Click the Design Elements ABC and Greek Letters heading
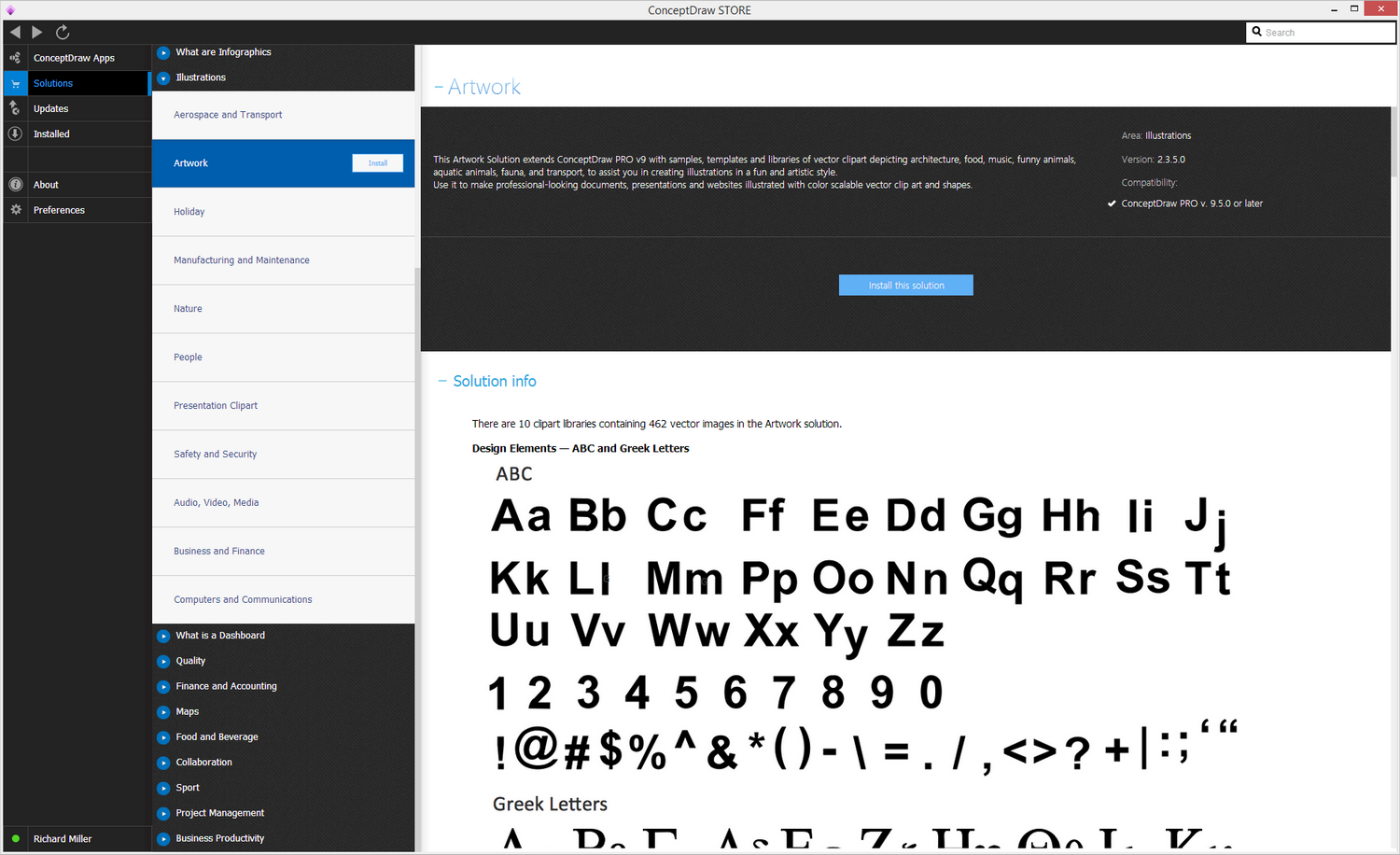 tap(581, 449)
